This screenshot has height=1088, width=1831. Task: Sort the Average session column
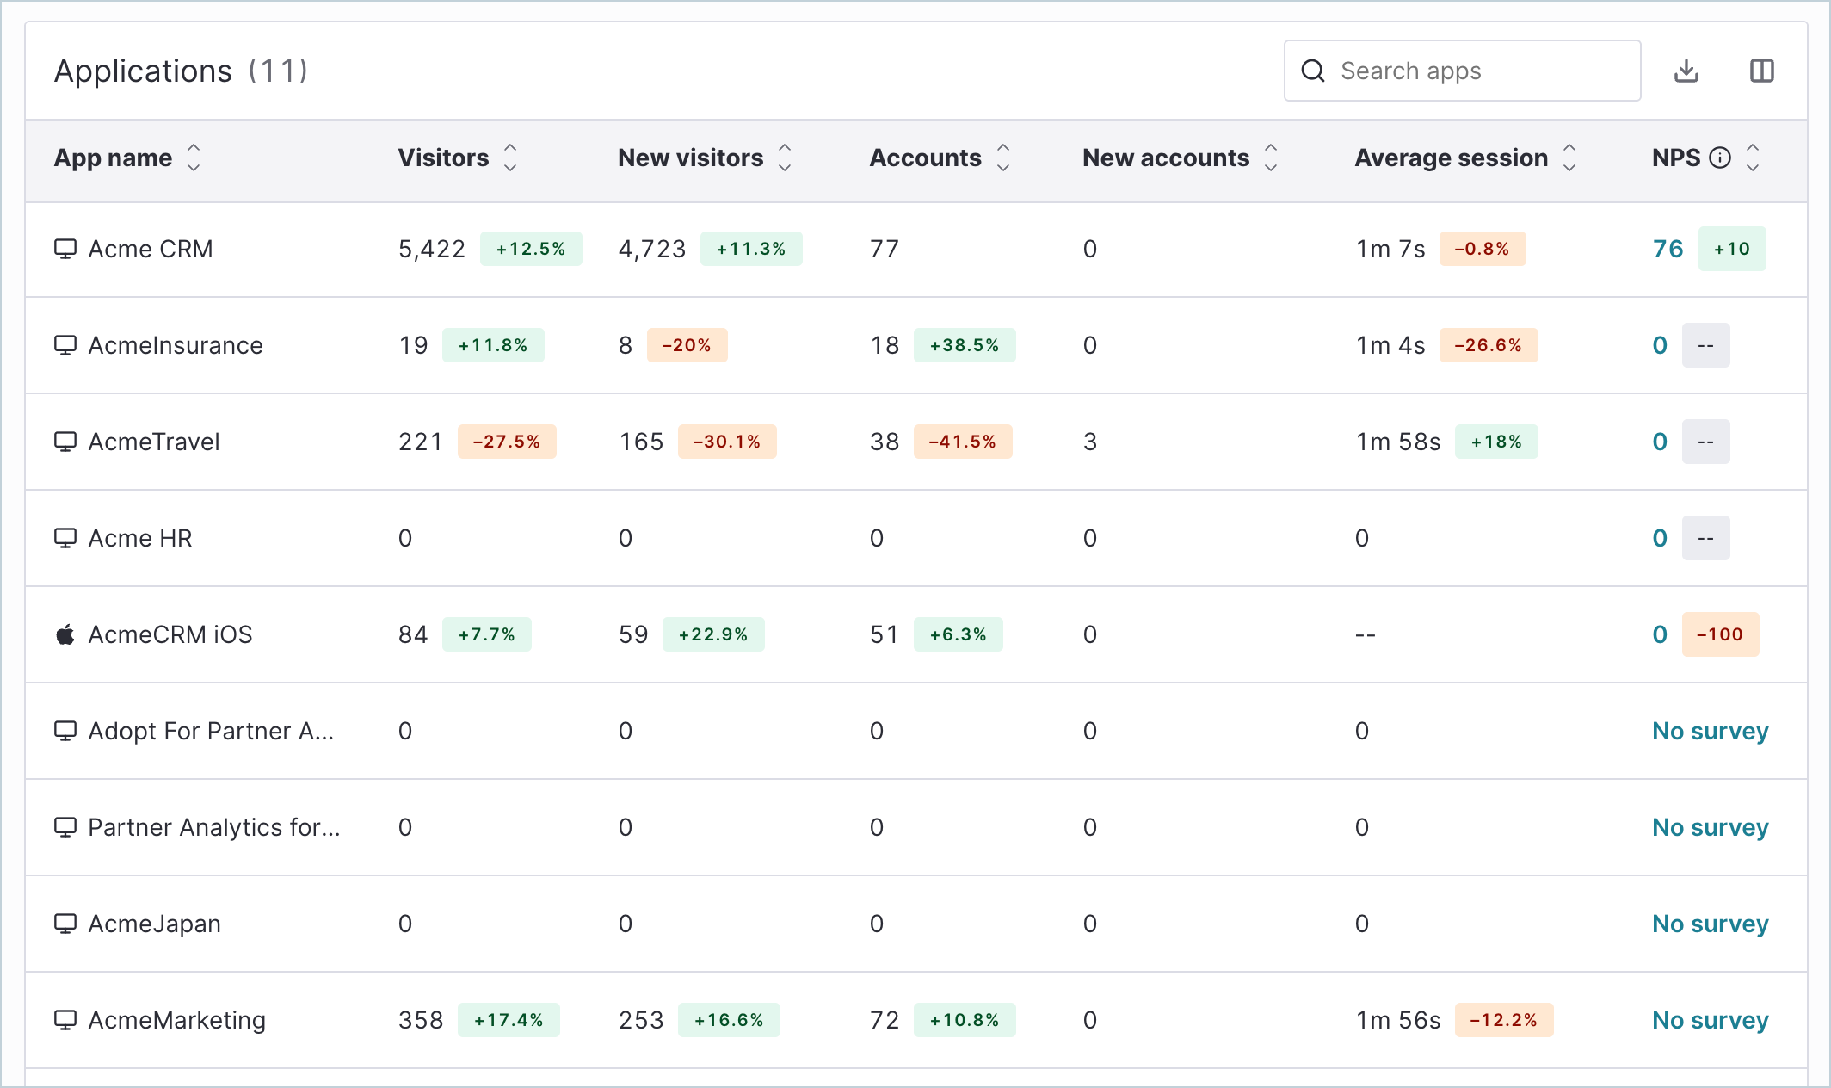coord(1569,158)
